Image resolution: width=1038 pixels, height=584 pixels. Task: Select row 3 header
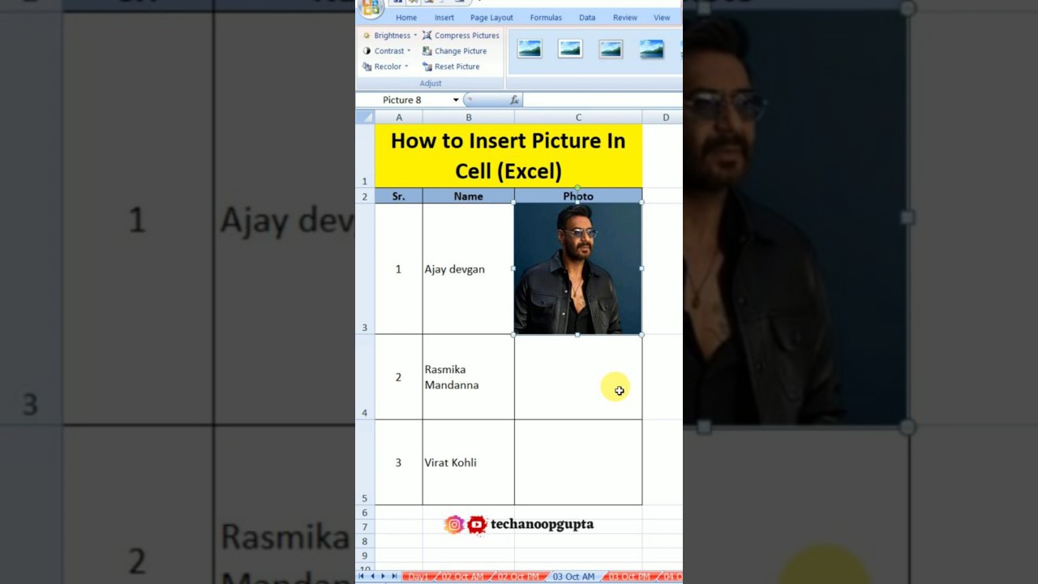click(365, 268)
